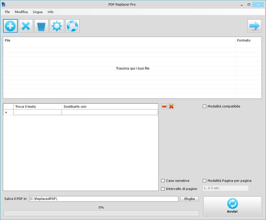Click the orange minus remove row icon
Viewport: 266px width, 220px height.
click(x=164, y=106)
